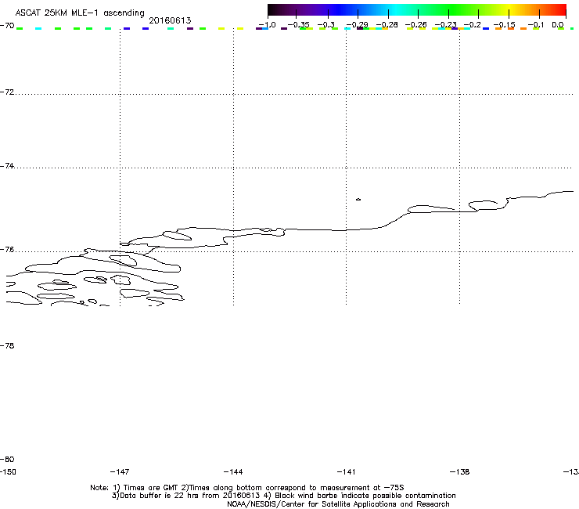Click the -0.3 color scale label

(326, 25)
